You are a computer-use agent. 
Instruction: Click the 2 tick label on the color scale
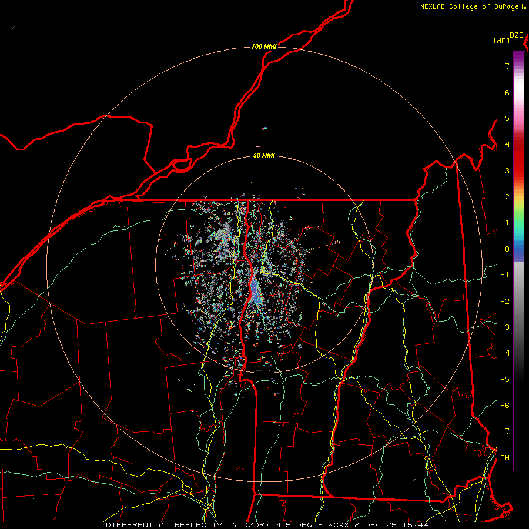(x=507, y=197)
